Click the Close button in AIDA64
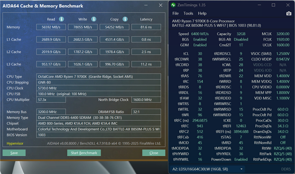 [153, 153]
